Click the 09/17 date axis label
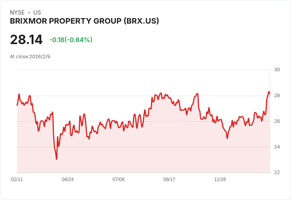The image size is (291, 200). [169, 180]
